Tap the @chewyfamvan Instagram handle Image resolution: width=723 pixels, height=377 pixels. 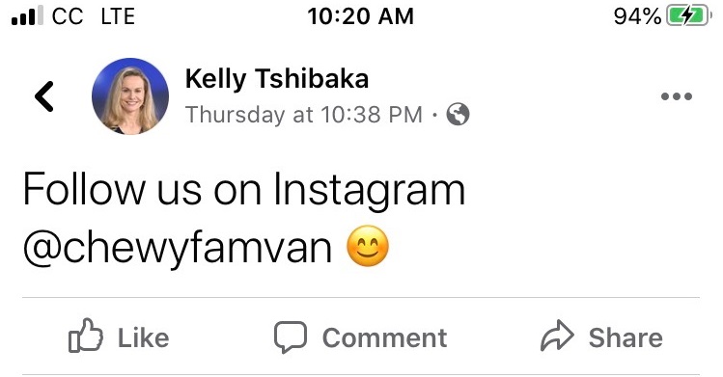click(177, 248)
